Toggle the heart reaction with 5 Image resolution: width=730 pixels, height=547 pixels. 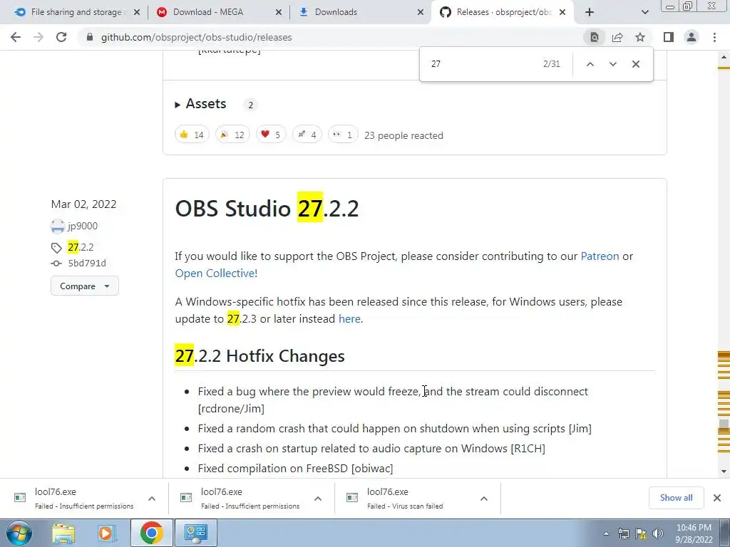271,135
